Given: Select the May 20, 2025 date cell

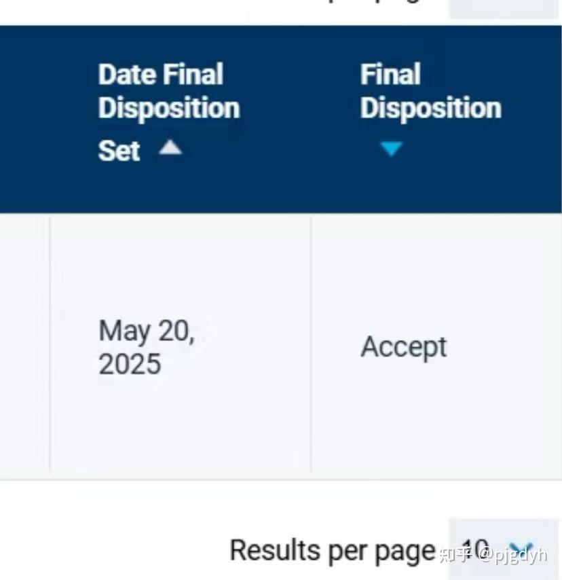Looking at the screenshot, I should 147,347.
